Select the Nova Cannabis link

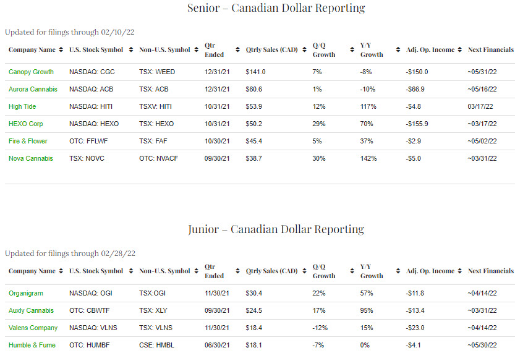pos(31,158)
